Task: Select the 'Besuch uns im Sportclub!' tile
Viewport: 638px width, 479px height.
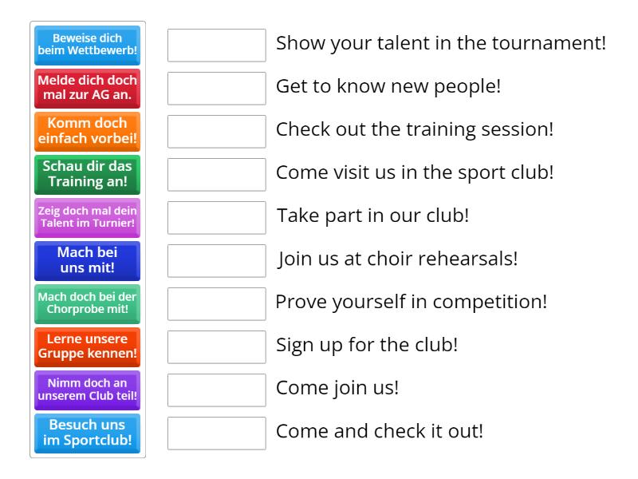Action: [88, 433]
